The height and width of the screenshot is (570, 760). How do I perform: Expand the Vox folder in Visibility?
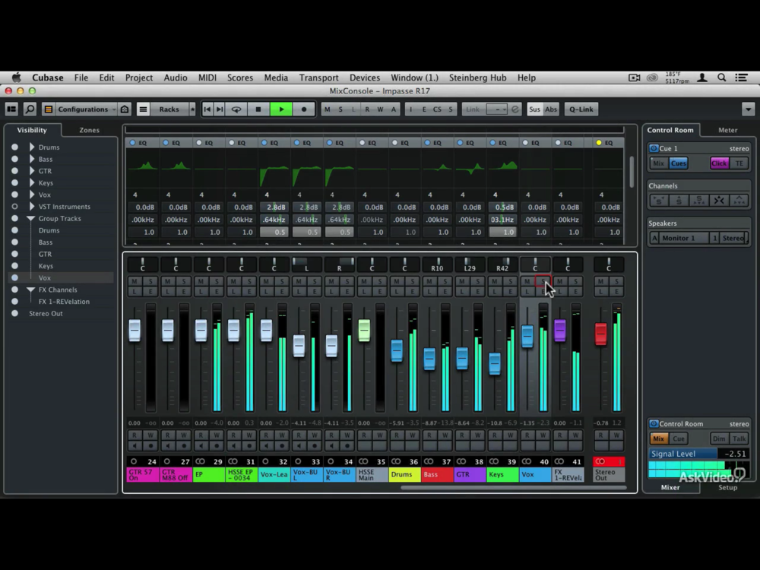32,195
